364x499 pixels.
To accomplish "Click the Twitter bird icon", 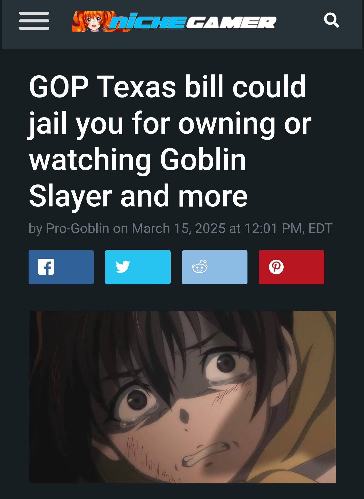I will pos(123,267).
